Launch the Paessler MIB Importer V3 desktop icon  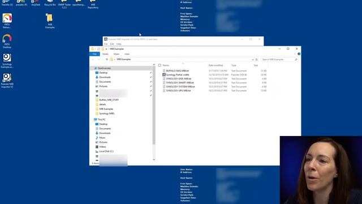tap(7, 80)
